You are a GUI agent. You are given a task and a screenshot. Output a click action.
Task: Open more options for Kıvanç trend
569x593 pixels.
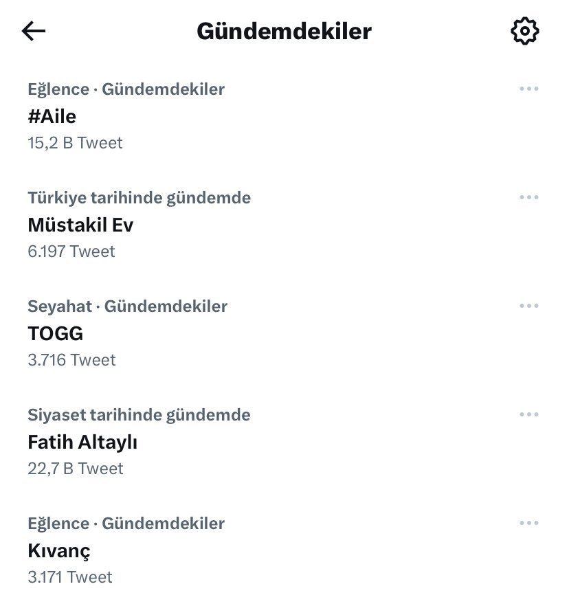[528, 523]
